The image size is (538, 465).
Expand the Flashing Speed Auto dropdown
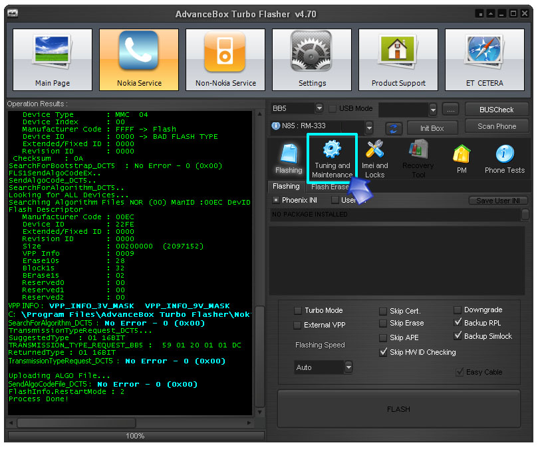[348, 367]
